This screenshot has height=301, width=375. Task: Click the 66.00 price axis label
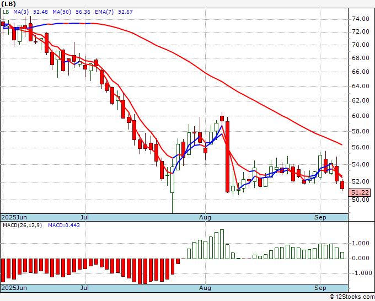click(361, 72)
